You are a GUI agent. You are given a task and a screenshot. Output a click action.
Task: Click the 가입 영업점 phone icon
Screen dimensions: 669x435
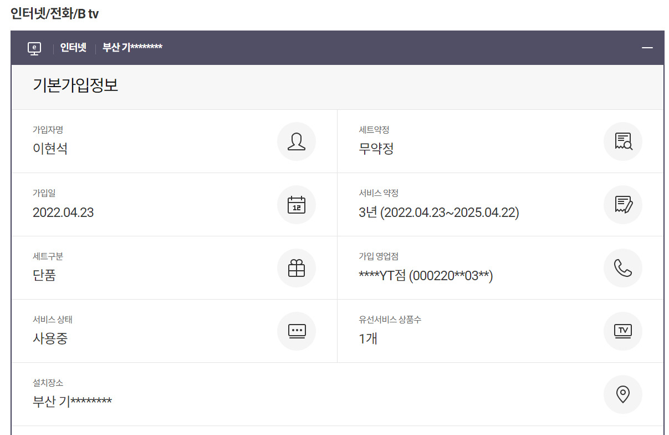point(623,268)
